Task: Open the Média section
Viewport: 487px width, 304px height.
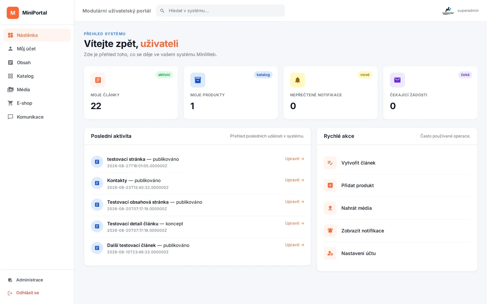Action: coord(37,90)
